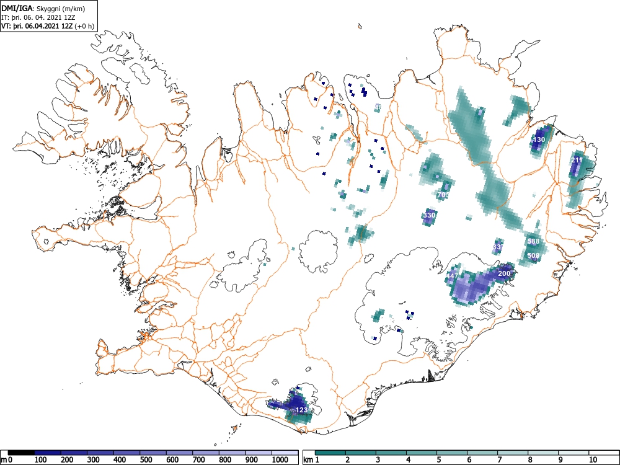Pick the pale 8–9 km legend swatch
The width and height of the screenshot is (620, 465).
[x=543, y=453]
